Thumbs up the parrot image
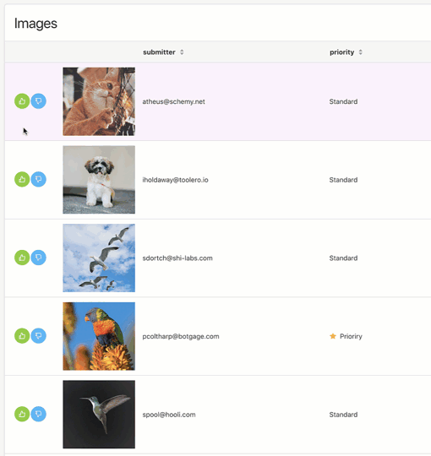The image size is (431, 456). point(22,336)
